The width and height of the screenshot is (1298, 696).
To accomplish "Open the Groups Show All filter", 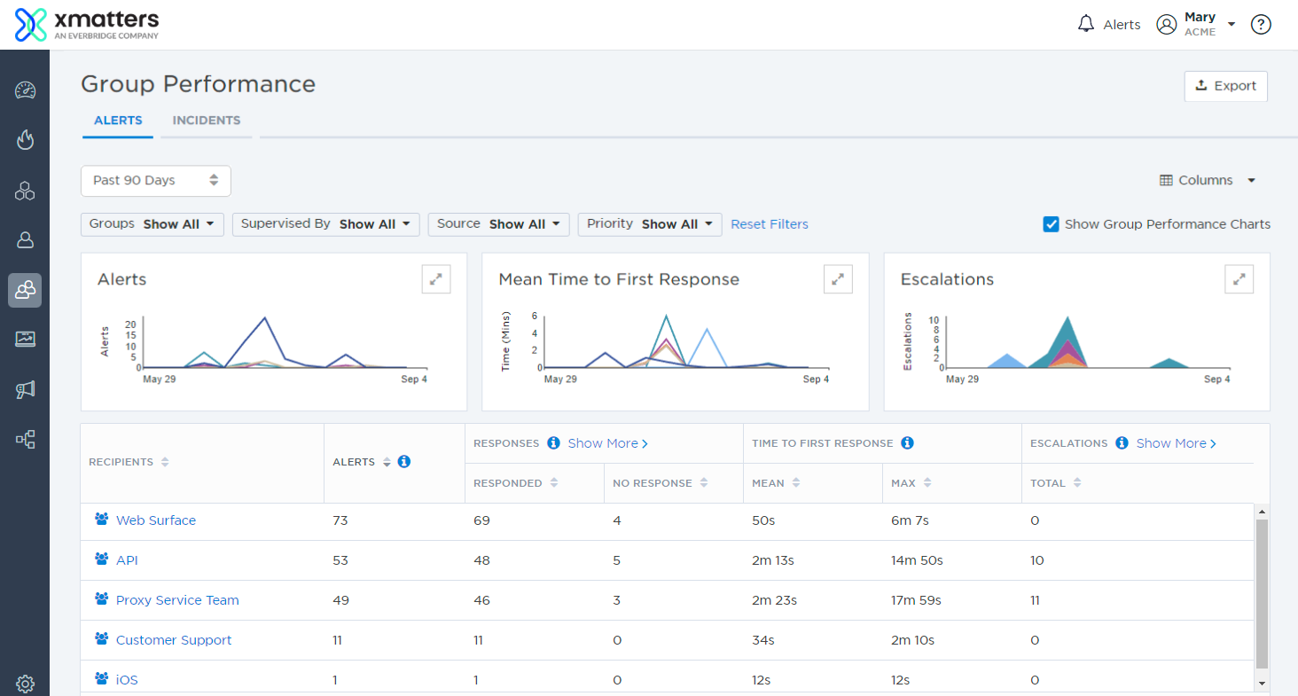I will point(152,224).
